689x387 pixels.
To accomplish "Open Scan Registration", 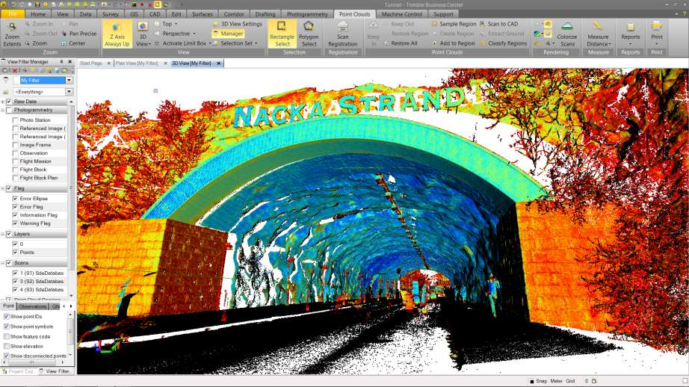I will [x=343, y=34].
